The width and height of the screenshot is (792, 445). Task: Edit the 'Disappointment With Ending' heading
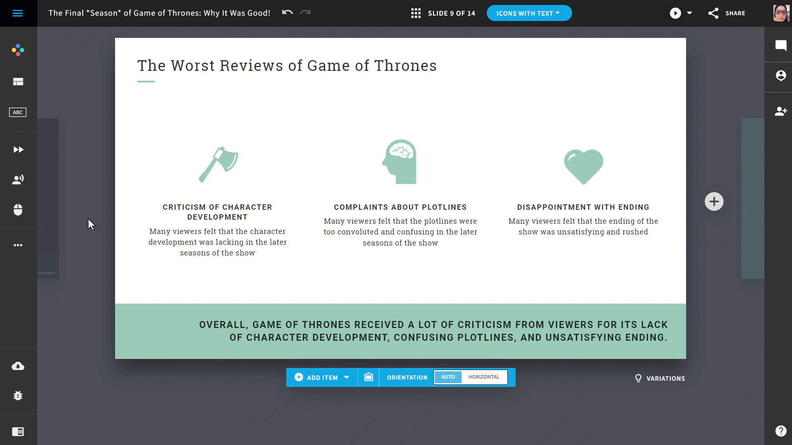[583, 207]
